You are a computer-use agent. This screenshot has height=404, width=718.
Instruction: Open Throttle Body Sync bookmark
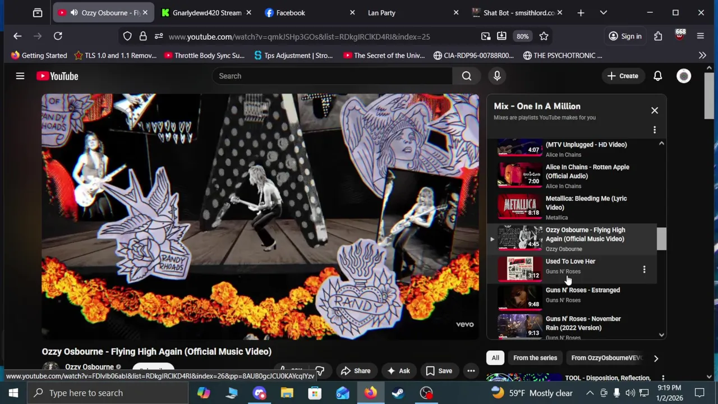point(204,56)
